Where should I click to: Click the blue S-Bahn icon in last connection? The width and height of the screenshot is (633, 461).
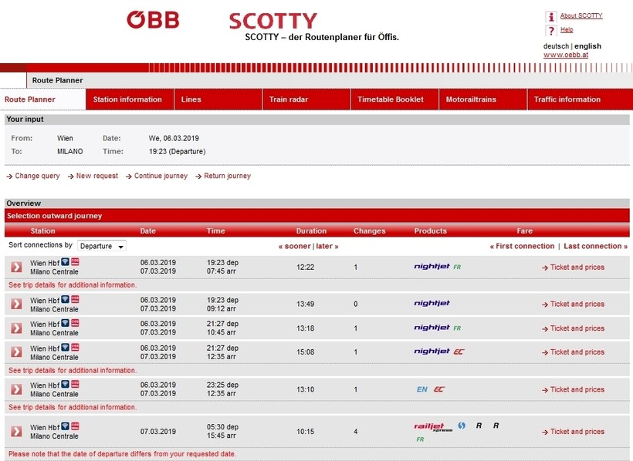coord(462,426)
